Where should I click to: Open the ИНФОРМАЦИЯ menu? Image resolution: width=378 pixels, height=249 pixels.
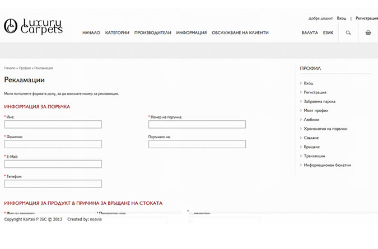tap(192, 33)
